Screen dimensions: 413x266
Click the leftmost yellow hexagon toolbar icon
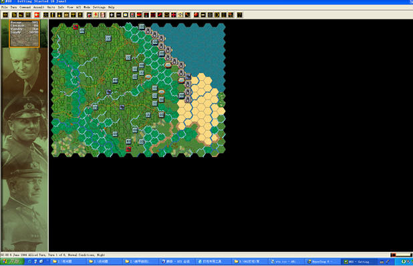click(x=5, y=15)
